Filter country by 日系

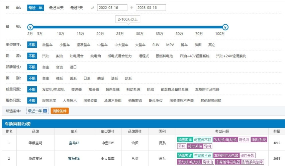(x=87, y=78)
